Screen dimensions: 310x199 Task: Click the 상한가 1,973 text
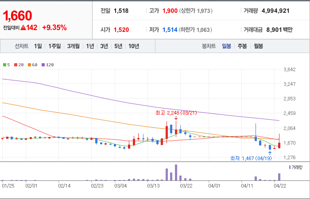[x=196, y=11]
